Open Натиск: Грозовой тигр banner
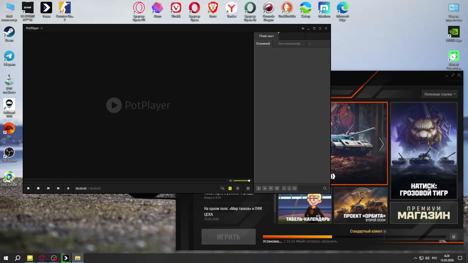468x263 pixels. point(424,150)
